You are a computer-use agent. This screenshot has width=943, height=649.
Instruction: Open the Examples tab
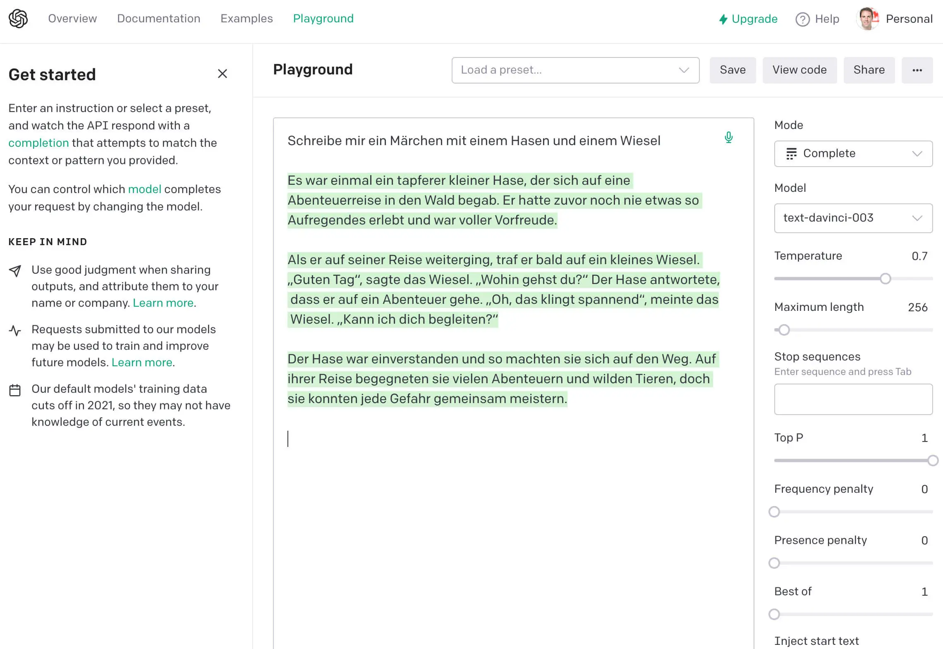click(246, 19)
